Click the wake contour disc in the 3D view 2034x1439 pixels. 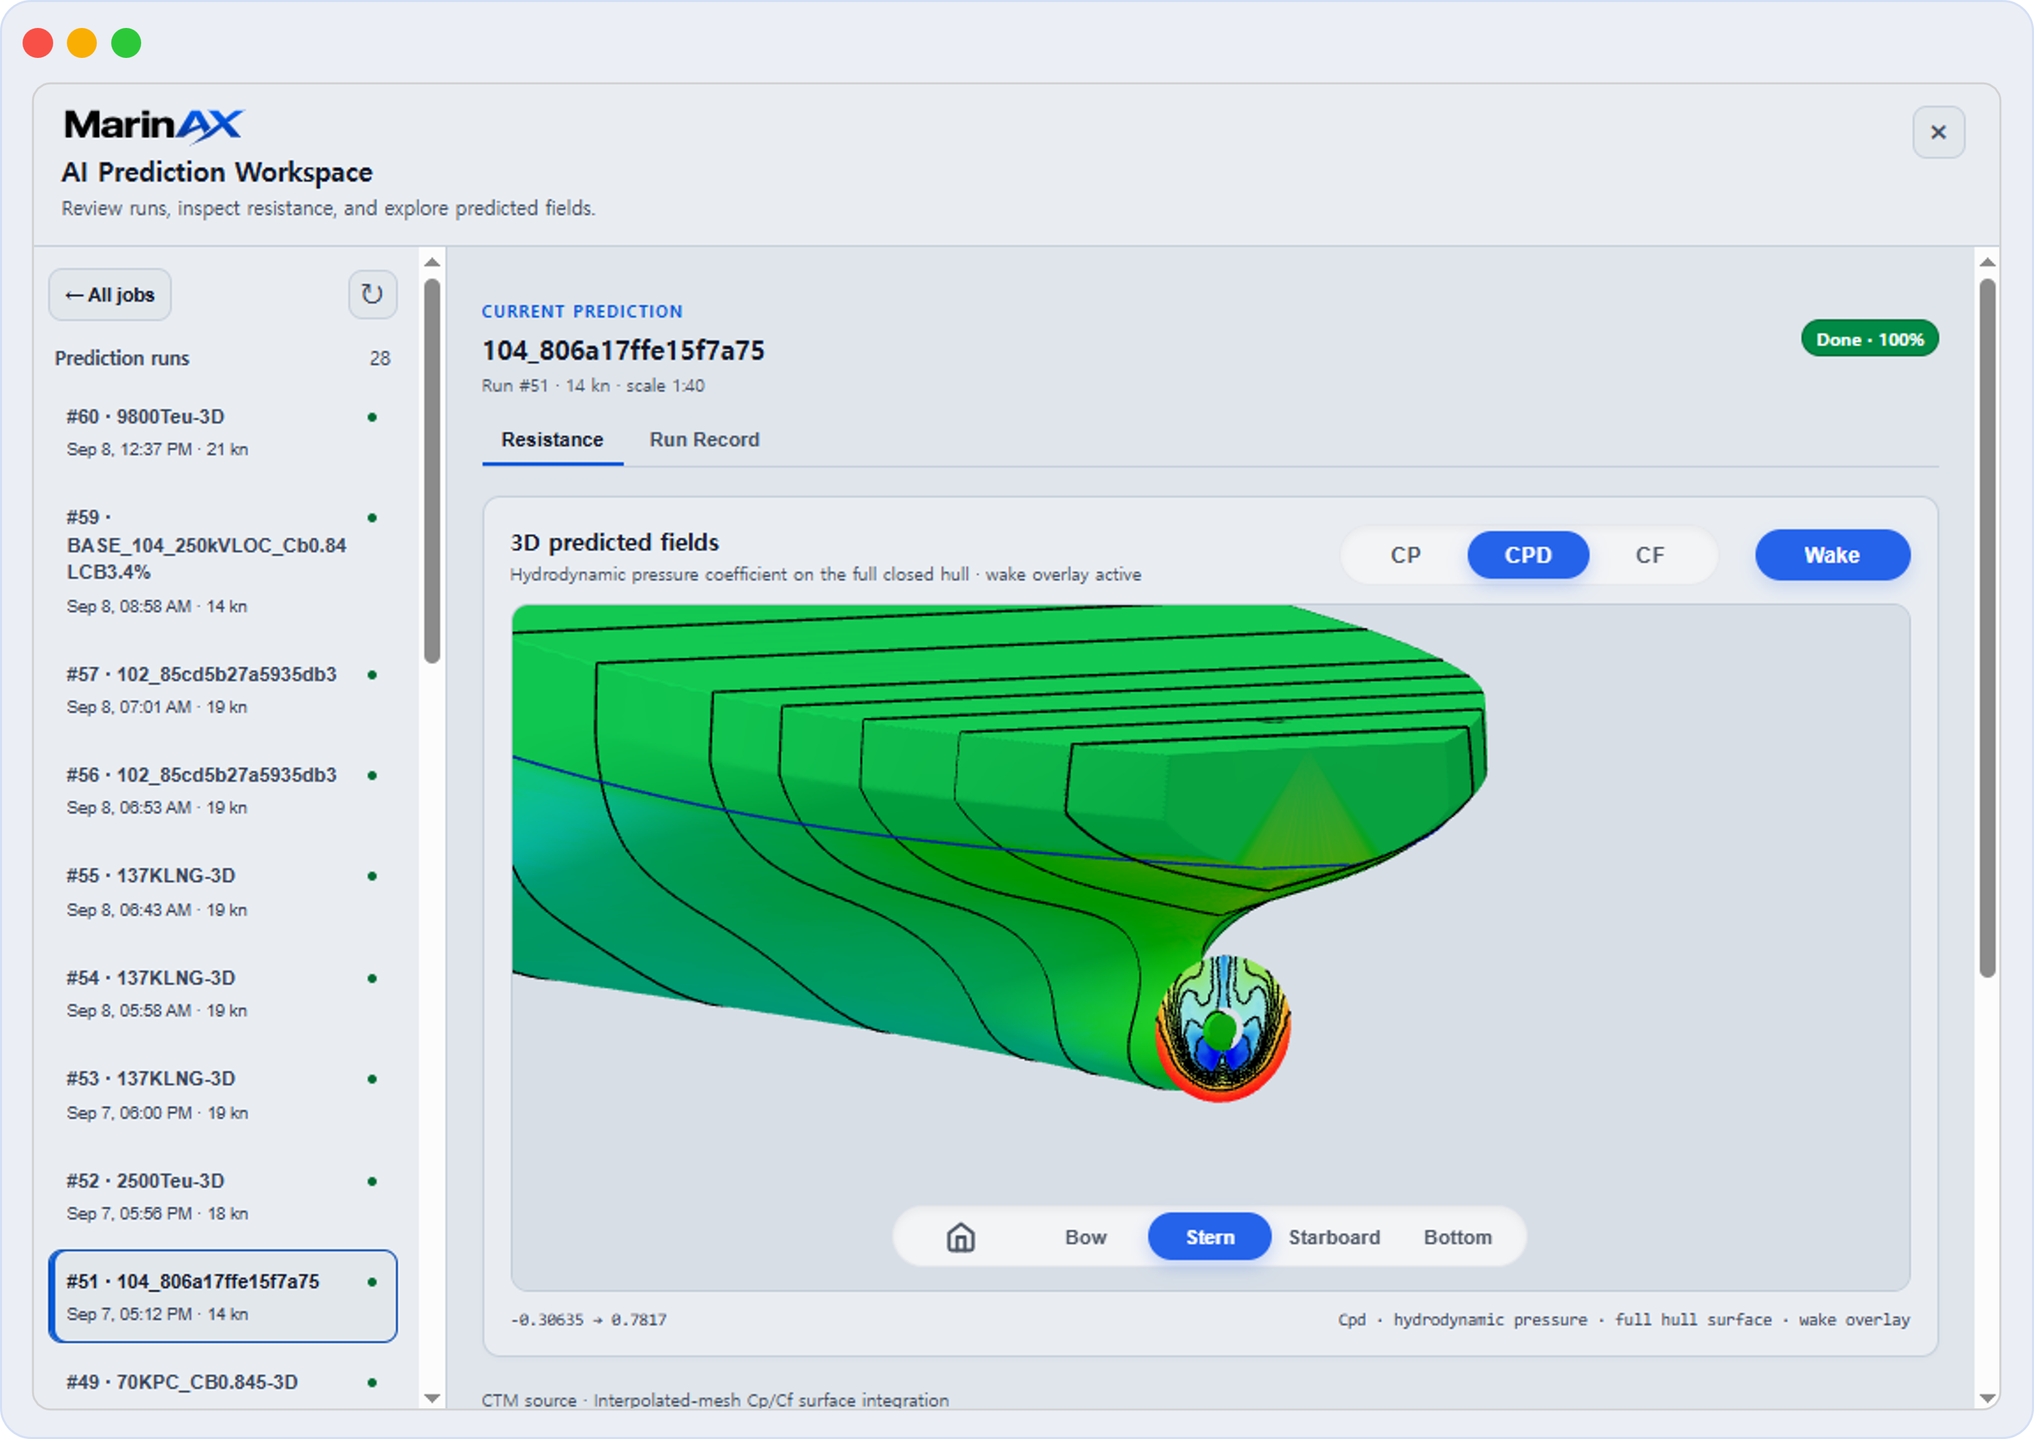point(1222,1029)
